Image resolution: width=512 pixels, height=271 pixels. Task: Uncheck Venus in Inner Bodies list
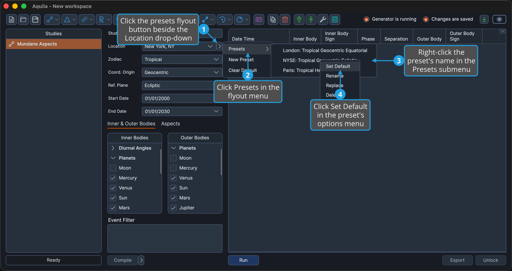pyautogui.click(x=113, y=188)
